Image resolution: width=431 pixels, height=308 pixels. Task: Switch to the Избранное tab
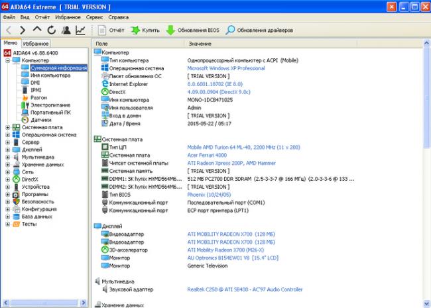click(35, 43)
